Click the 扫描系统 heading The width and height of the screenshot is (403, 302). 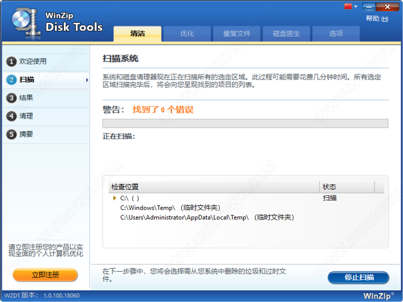(120, 59)
